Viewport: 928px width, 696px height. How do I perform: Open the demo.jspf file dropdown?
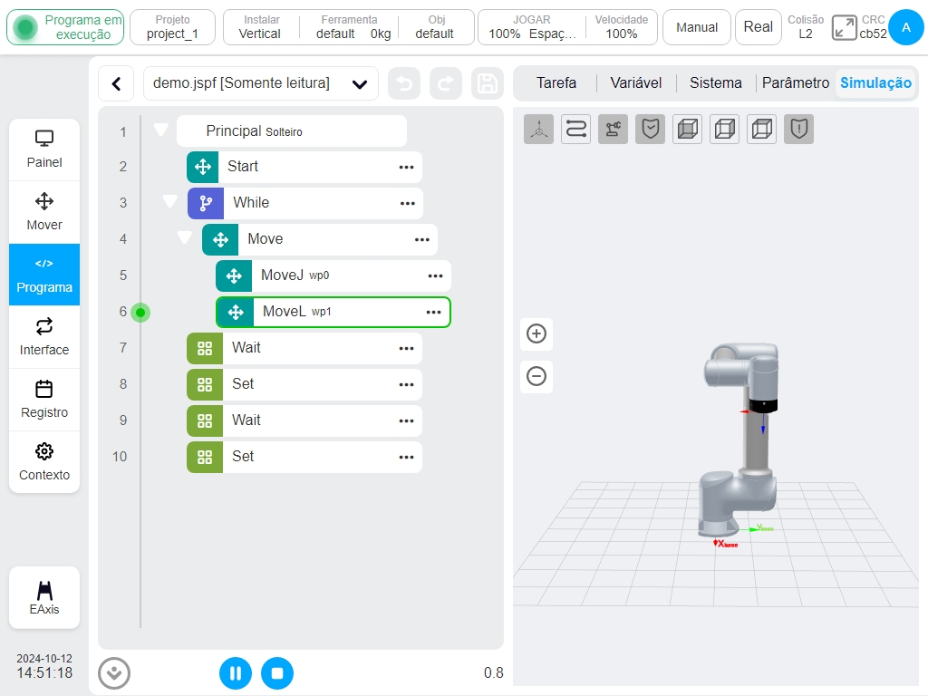point(261,83)
